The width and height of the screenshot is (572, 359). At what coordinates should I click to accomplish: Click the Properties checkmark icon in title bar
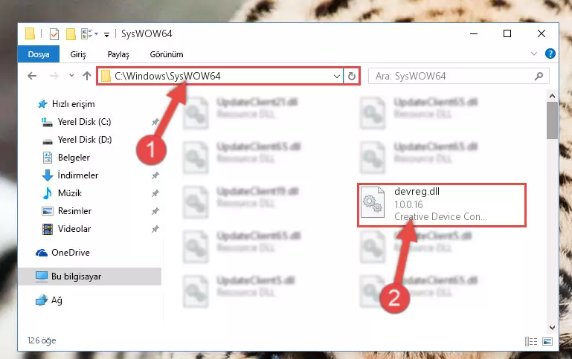click(54, 34)
